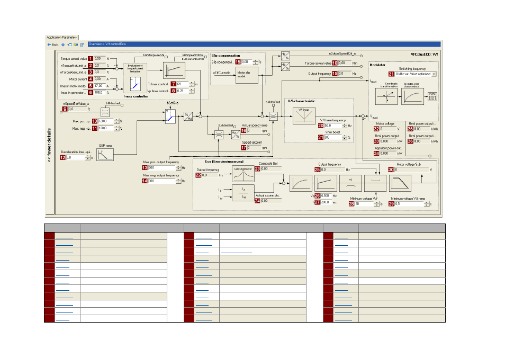Screen dimensions: 505x357
Task: Click the bLimSpeedCtrlOut indicator square
Action: point(205,57)
